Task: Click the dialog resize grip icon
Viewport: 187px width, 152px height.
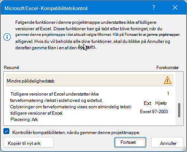Action: click(x=183, y=148)
